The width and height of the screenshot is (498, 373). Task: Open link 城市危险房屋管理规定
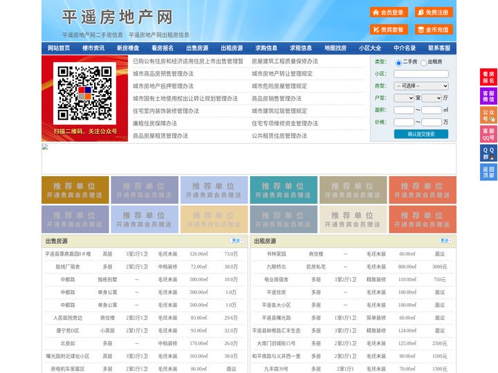point(279,86)
